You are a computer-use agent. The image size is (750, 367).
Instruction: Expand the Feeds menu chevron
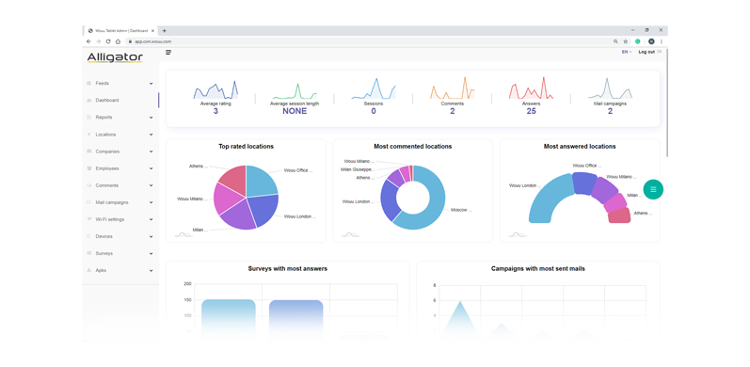click(x=152, y=83)
